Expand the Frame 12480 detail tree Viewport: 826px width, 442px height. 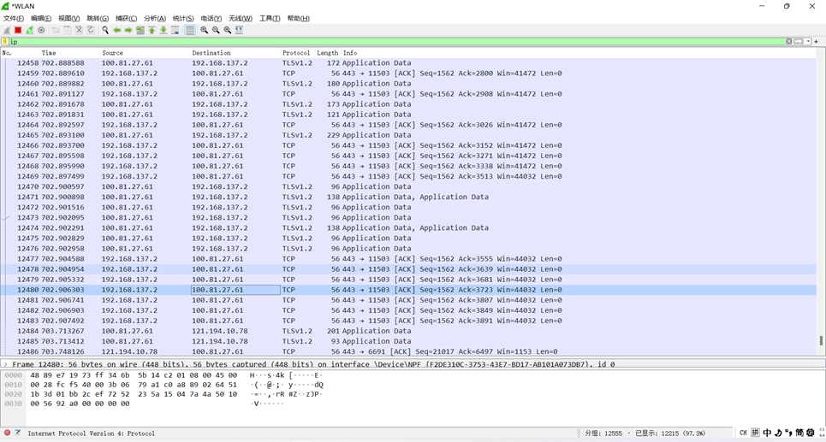click(6, 363)
